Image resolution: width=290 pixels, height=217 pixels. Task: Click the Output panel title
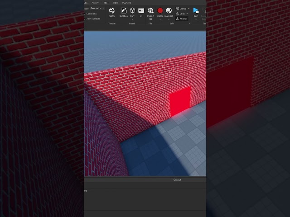177,180
